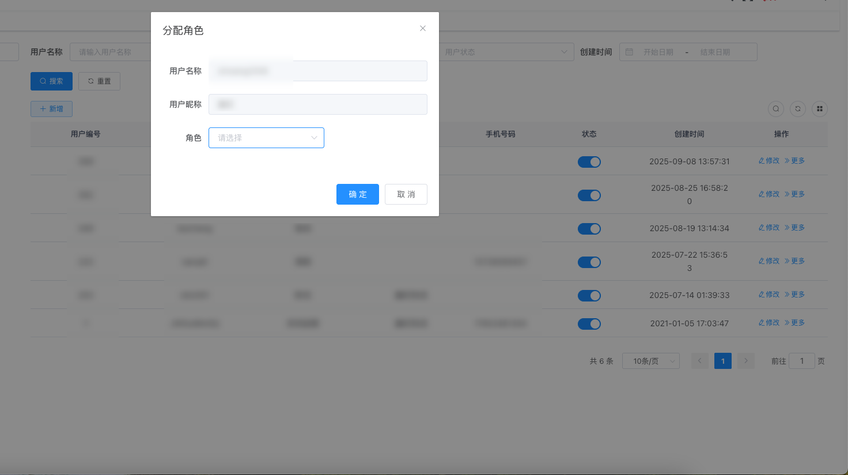Toggle search visibility with magnifier icon
Screen dimensions: 848x475
coord(776,108)
